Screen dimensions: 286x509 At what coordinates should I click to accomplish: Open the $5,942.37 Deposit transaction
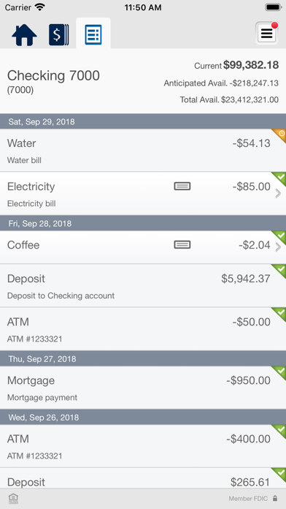pos(143,286)
